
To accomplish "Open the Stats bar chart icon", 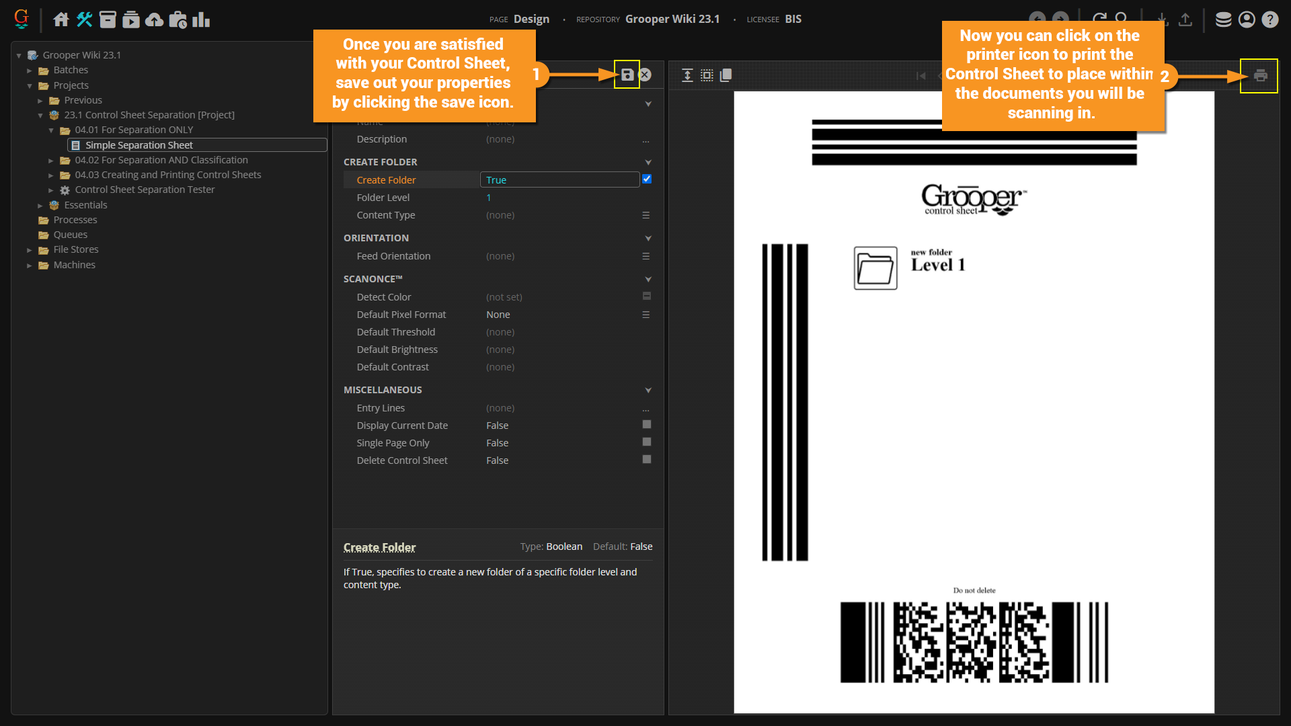I will pos(201,19).
